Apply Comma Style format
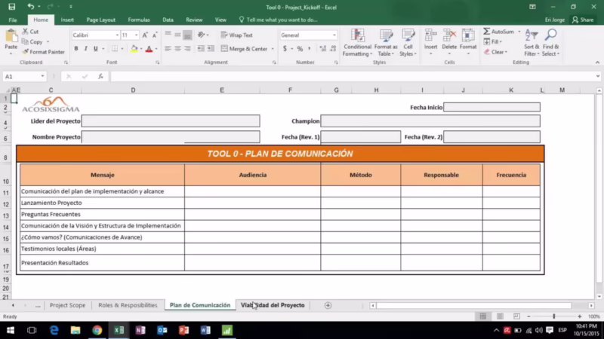This screenshot has width=604, height=339. [310, 49]
